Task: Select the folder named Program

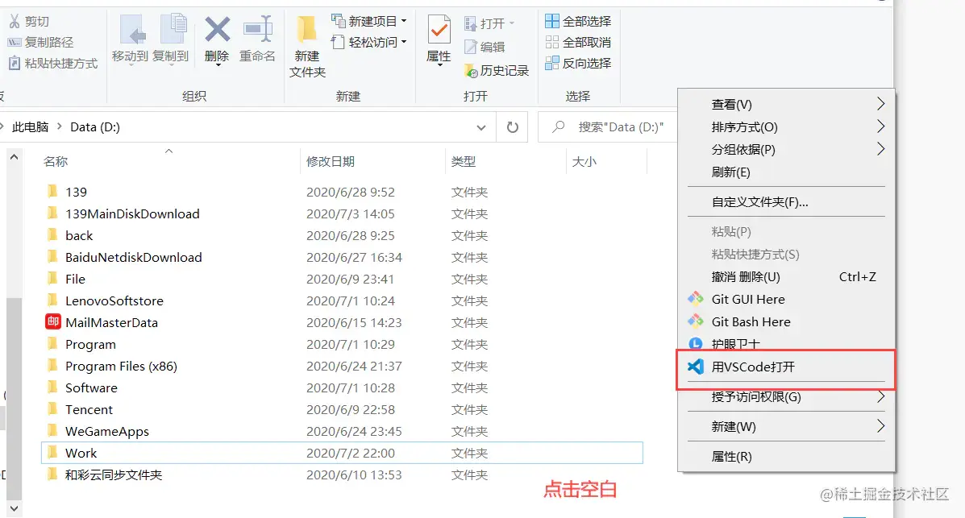Action: coord(90,345)
